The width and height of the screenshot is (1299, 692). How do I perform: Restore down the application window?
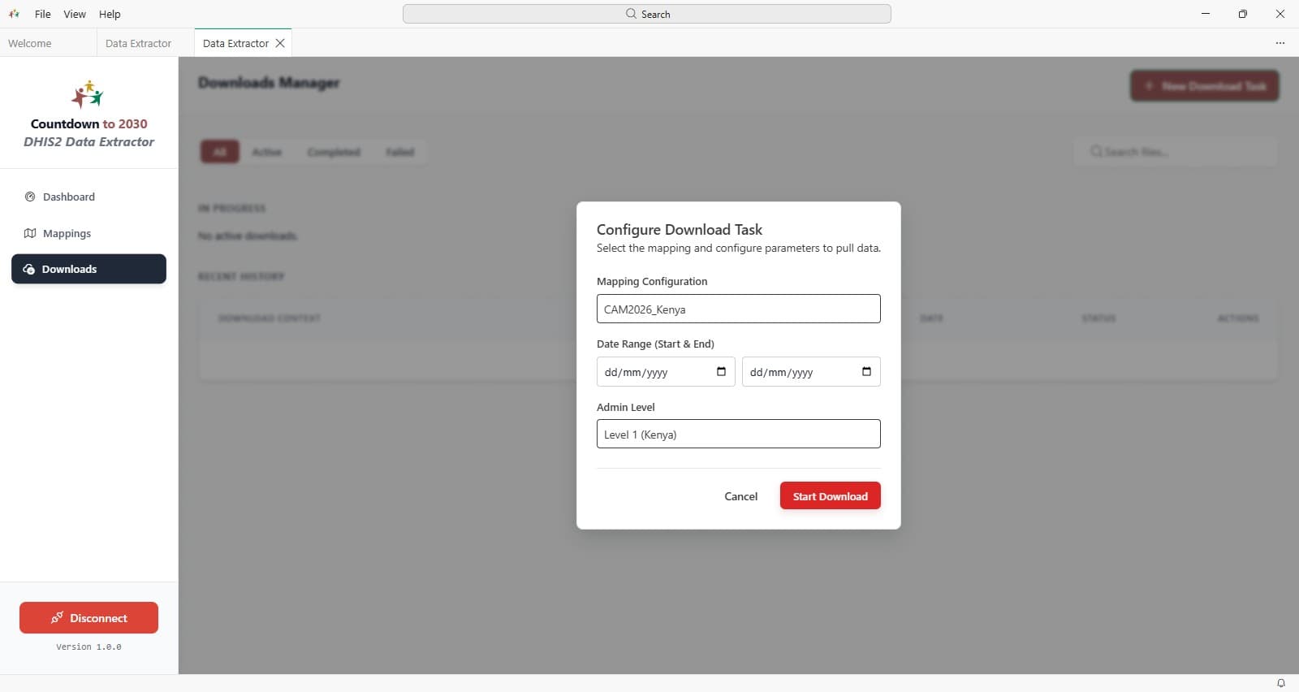pyautogui.click(x=1243, y=14)
